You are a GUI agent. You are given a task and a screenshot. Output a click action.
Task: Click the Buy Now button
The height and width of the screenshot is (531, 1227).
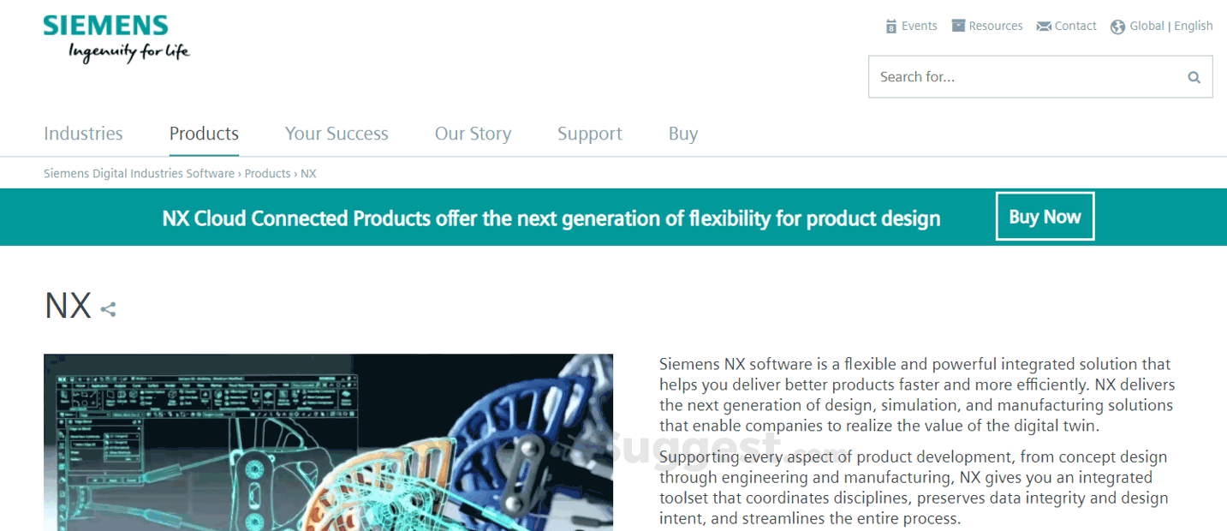(1045, 216)
